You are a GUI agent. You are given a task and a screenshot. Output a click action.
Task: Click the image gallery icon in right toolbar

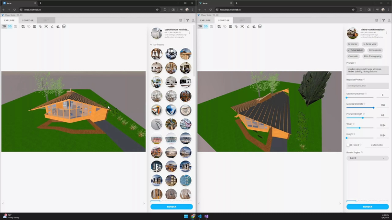pos(260,26)
